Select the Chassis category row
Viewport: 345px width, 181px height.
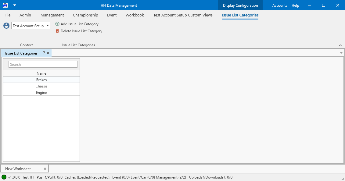41,86
